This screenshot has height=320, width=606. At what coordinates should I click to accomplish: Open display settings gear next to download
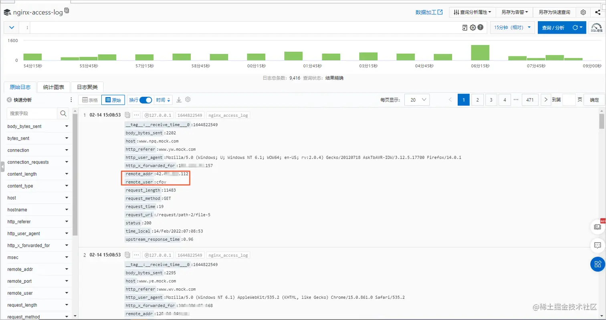(x=188, y=100)
